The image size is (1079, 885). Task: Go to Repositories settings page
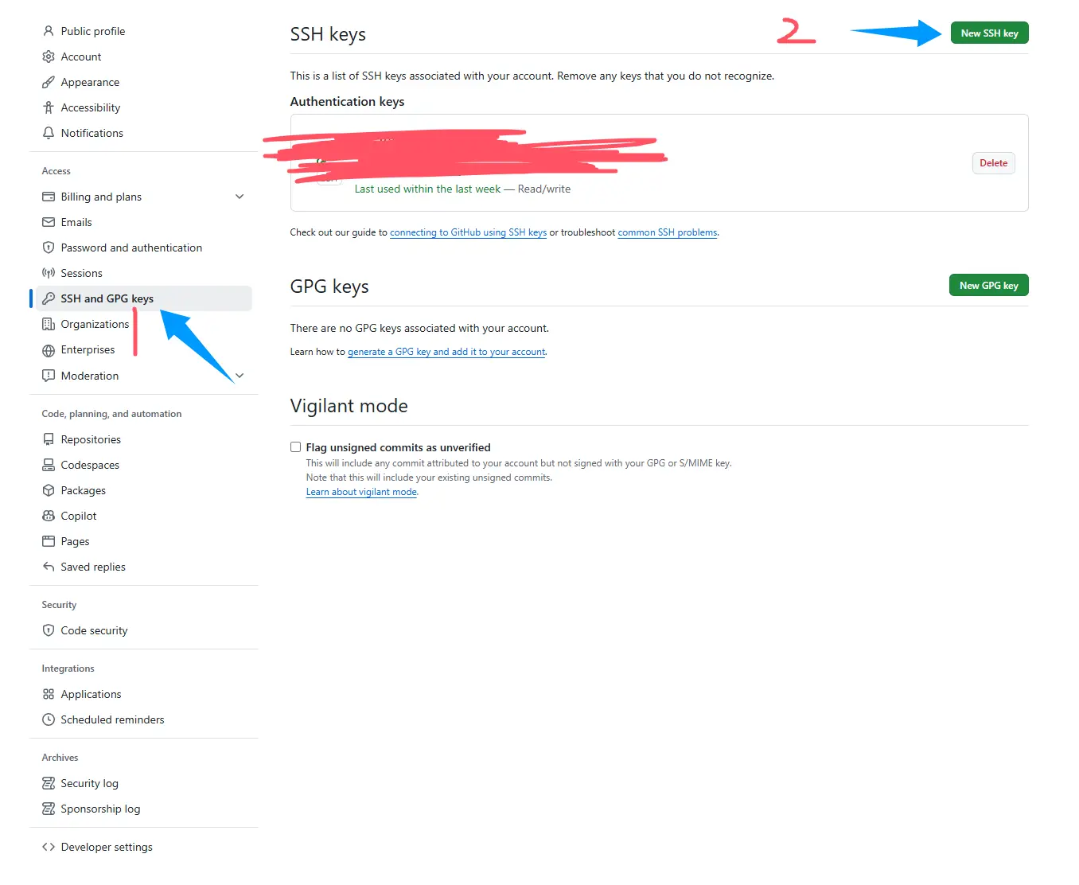click(x=91, y=439)
